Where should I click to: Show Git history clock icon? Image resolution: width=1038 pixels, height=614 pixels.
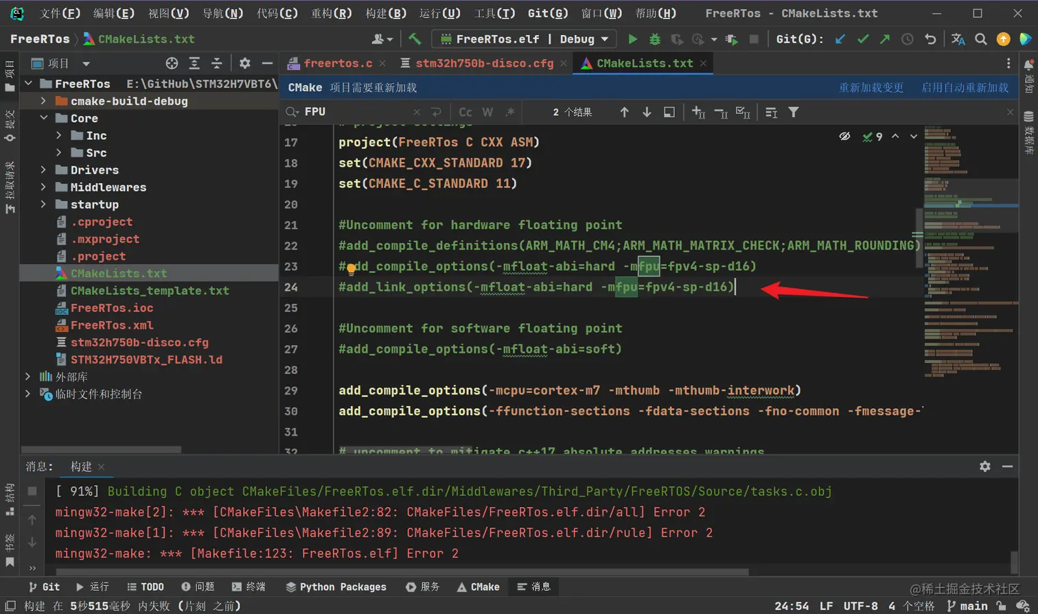[x=908, y=39]
